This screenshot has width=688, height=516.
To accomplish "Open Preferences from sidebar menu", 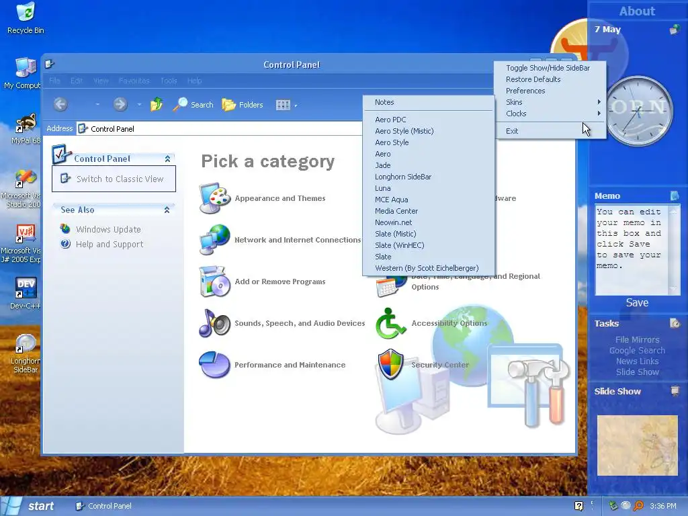I will point(551,91).
